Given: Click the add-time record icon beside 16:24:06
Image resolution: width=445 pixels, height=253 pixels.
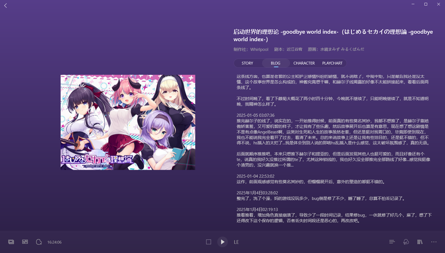Looking at the screenshot, I should click(x=39, y=242).
